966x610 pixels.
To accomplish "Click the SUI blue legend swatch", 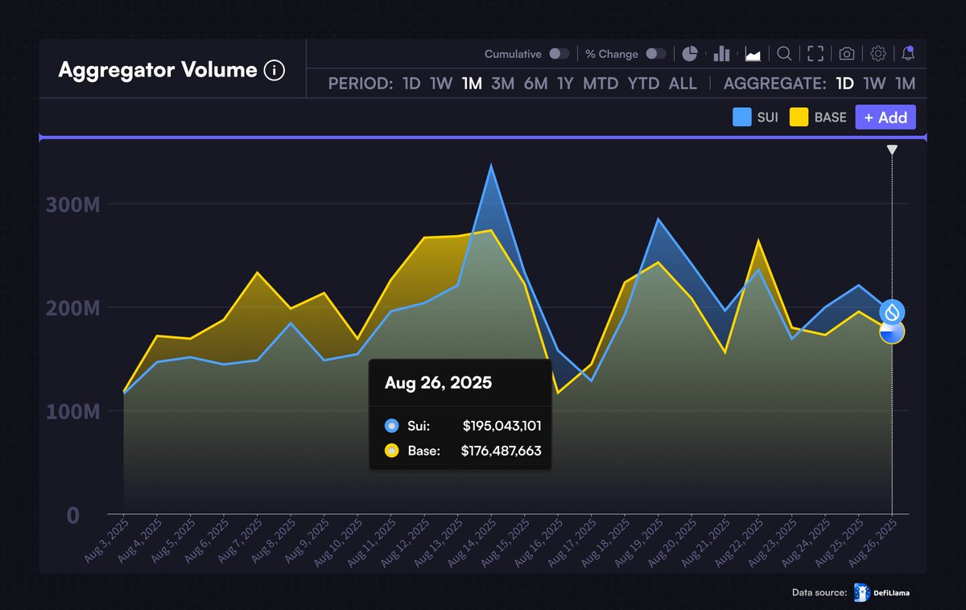I will click(x=742, y=117).
